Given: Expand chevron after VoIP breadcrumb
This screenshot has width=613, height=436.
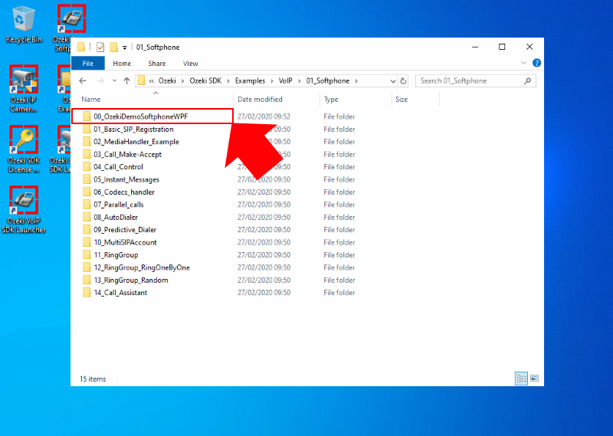Looking at the screenshot, I should click(299, 81).
